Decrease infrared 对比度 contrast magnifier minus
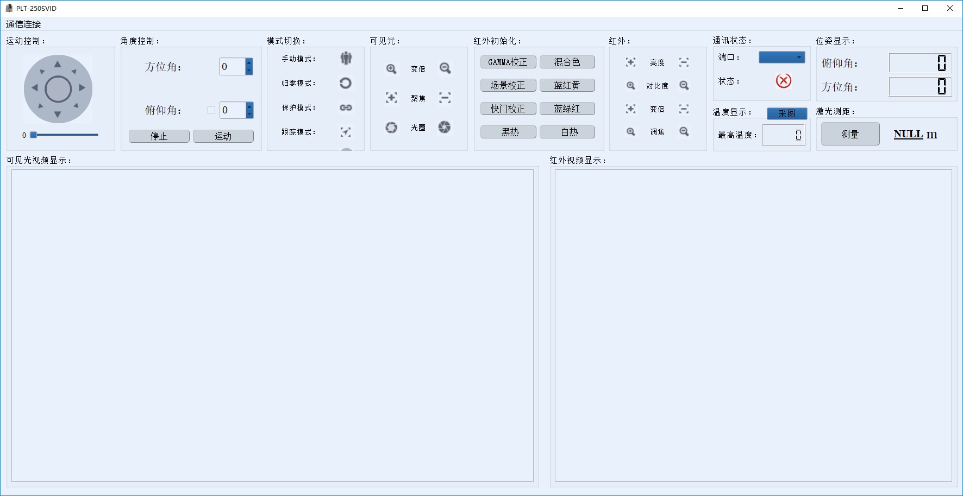The height and width of the screenshot is (496, 963). coord(684,86)
